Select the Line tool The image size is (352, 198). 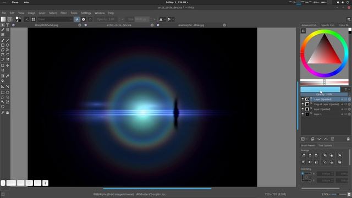tap(7, 40)
